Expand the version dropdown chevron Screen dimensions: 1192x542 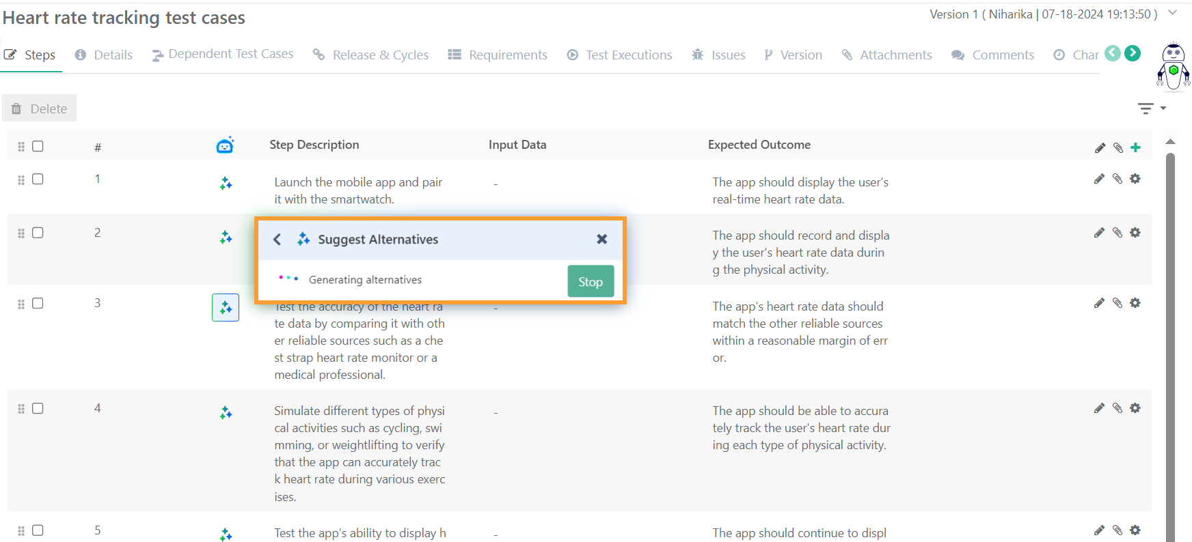point(1172,13)
